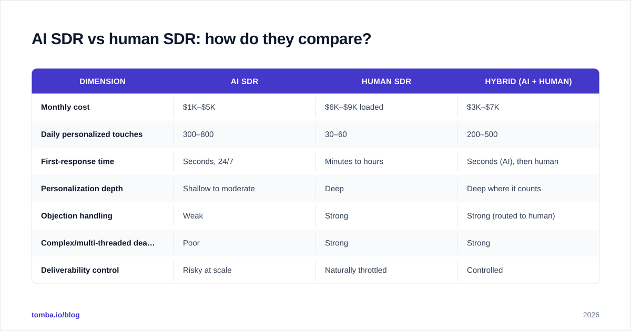Screen dimensions: 631x331
Task: Select the Shallow to moderate cell
Action: 245,189
